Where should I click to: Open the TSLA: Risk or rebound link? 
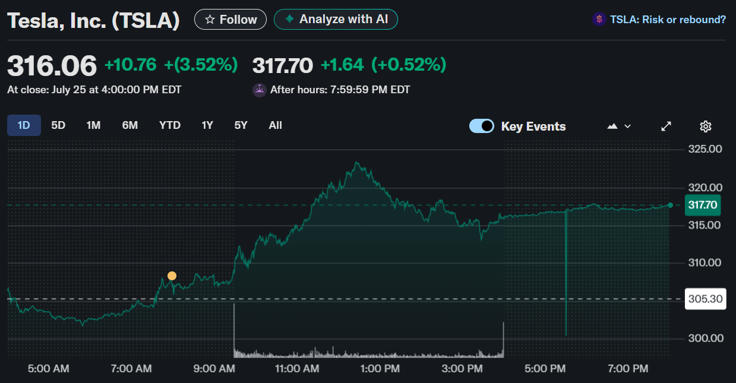tap(668, 20)
